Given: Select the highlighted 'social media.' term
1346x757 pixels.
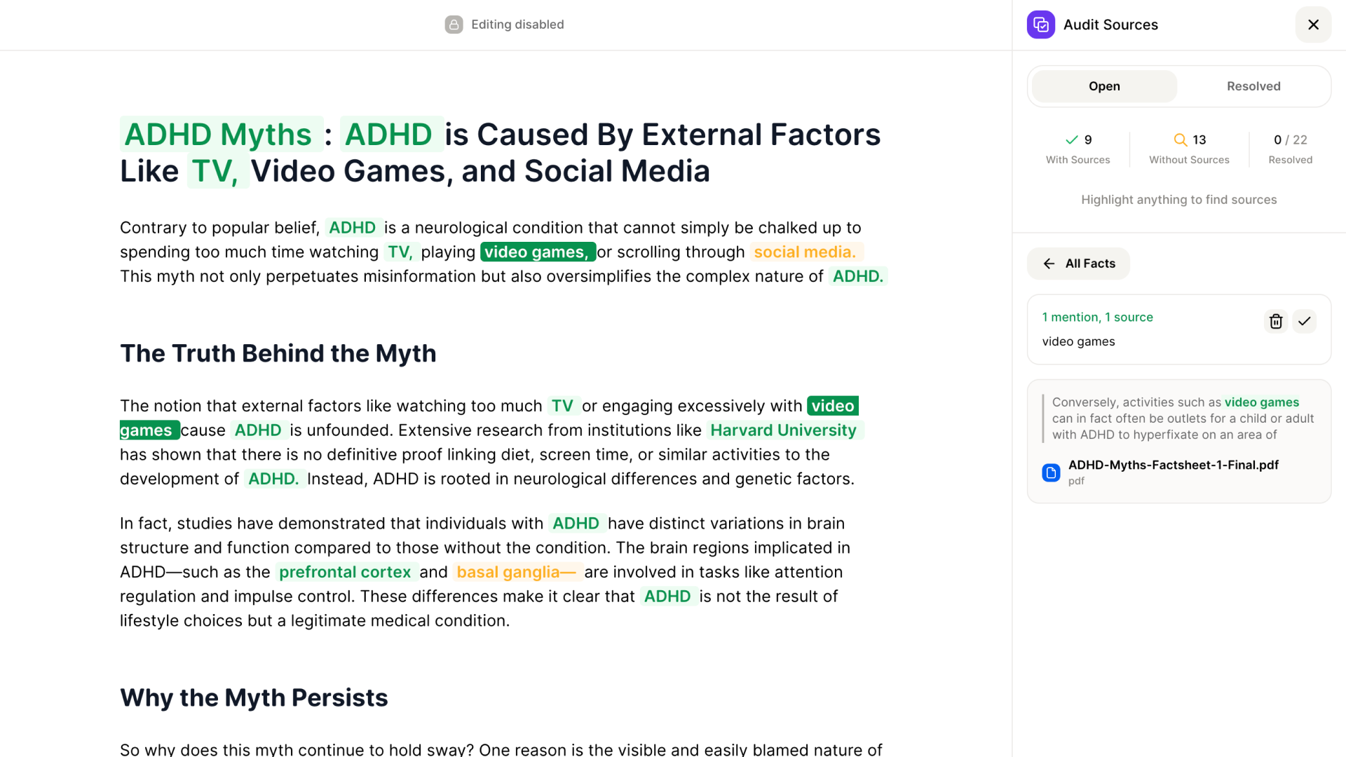Looking at the screenshot, I should pyautogui.click(x=805, y=252).
